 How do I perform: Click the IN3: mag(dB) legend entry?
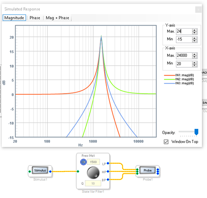click(x=179, y=83)
